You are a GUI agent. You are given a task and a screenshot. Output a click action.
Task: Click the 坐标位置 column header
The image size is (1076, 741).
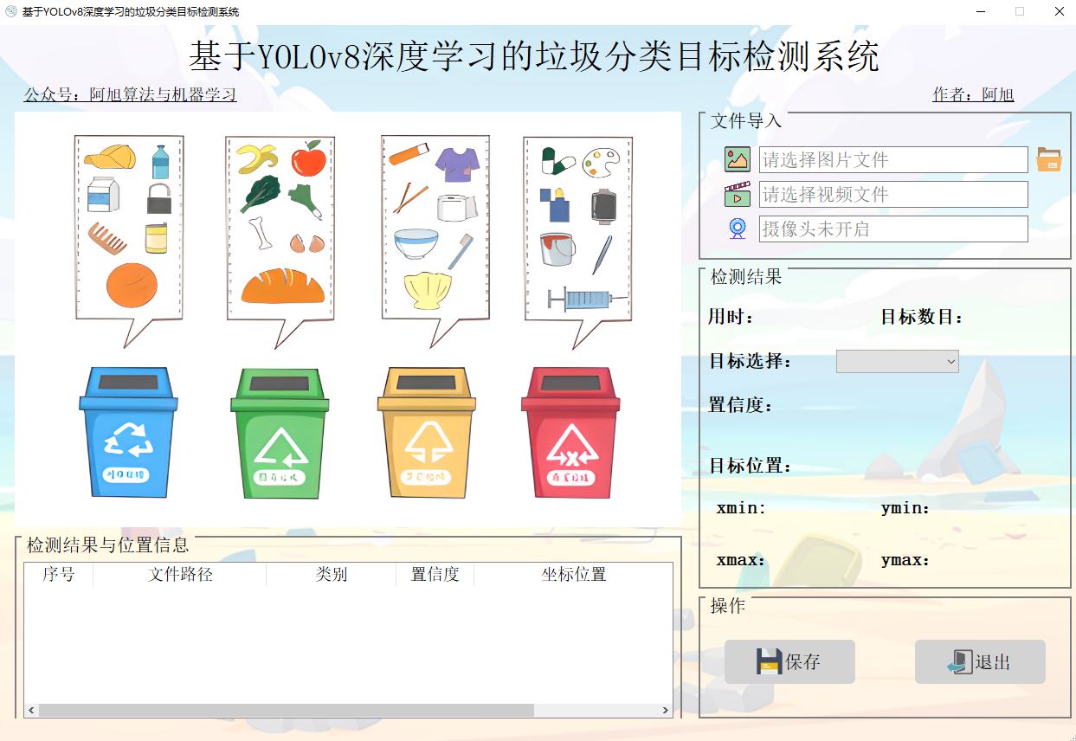tap(573, 575)
